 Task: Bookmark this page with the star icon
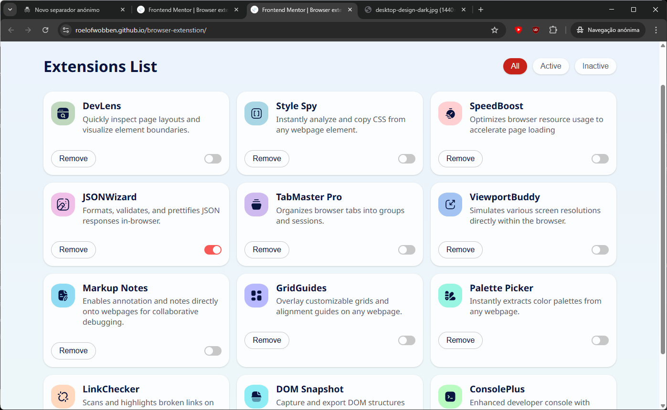495,30
